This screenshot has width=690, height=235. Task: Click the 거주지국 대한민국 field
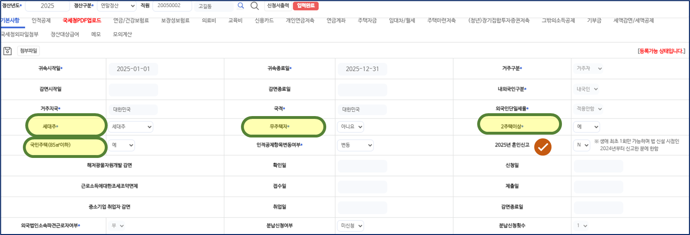(133, 109)
